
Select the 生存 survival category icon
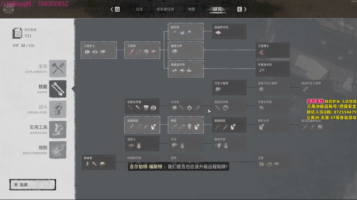pyautogui.click(x=58, y=68)
